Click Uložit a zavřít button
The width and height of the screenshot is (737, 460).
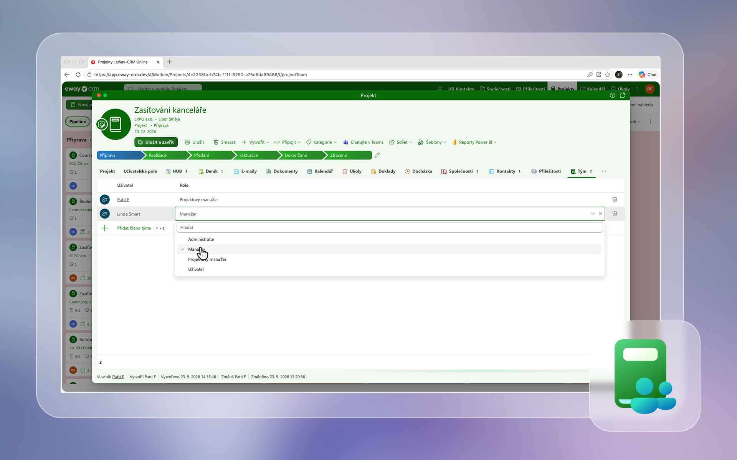(156, 142)
